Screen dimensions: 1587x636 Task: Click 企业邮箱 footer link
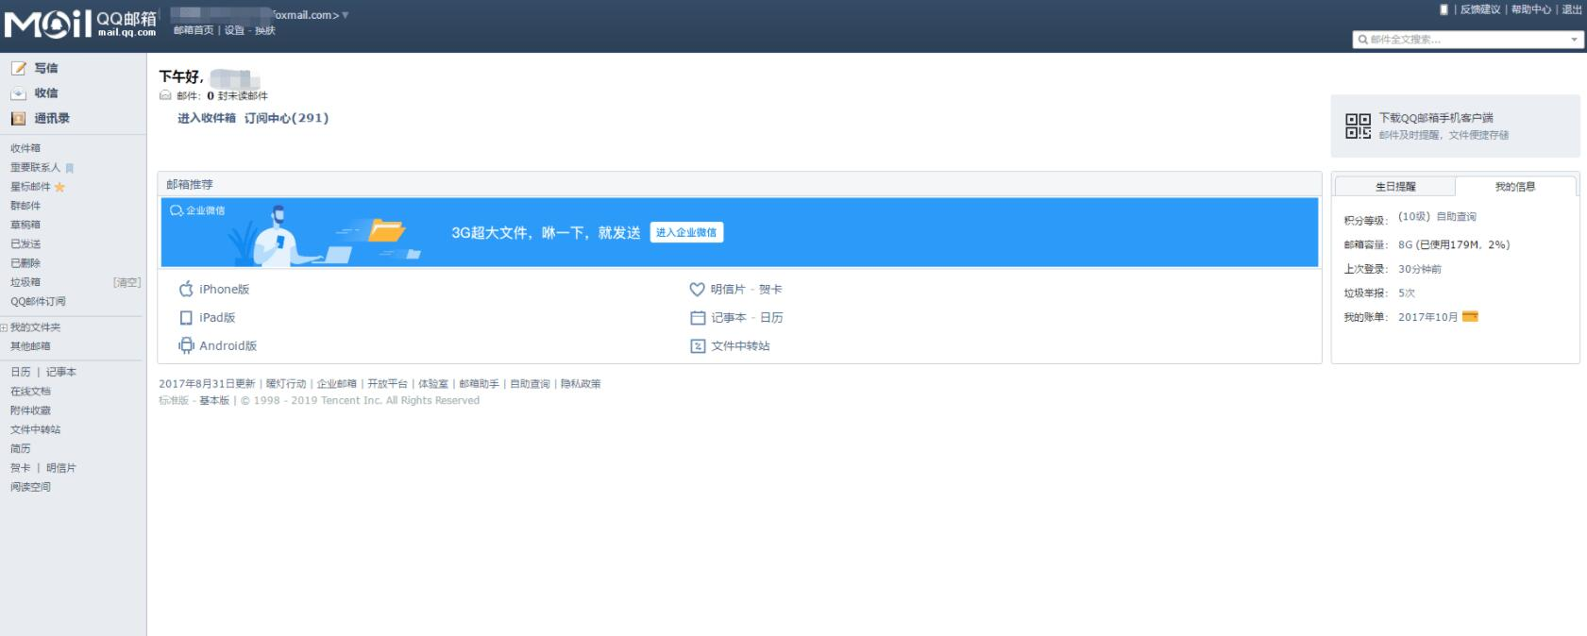point(337,384)
